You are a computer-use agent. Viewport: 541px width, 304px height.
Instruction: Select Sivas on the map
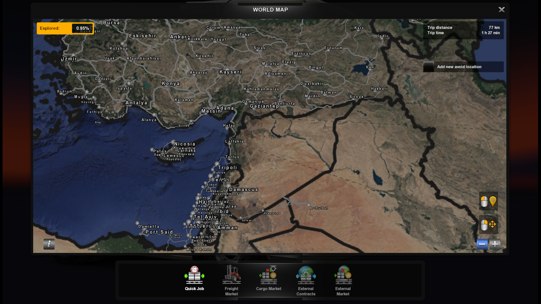pos(260,48)
